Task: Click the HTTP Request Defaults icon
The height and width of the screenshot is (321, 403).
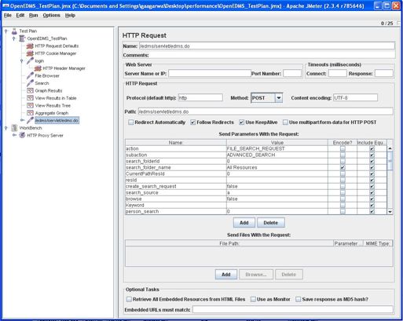Action: point(30,46)
